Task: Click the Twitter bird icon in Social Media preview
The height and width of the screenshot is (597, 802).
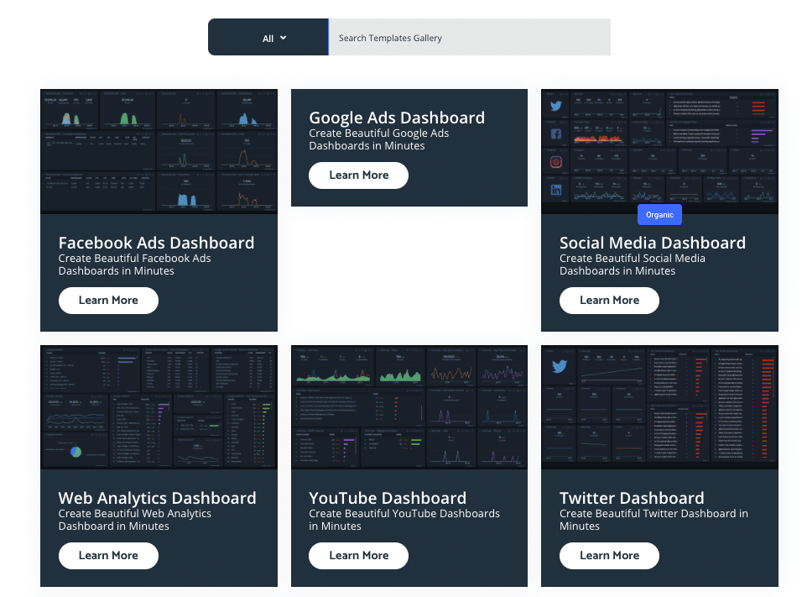Action: click(556, 106)
